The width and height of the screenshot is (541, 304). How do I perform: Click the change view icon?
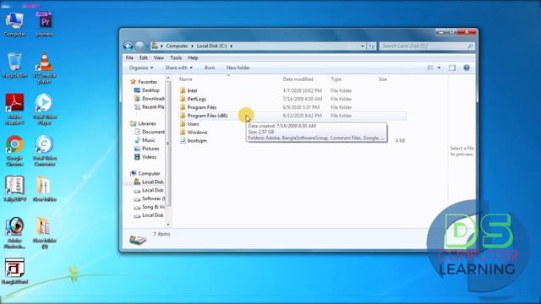(x=430, y=68)
